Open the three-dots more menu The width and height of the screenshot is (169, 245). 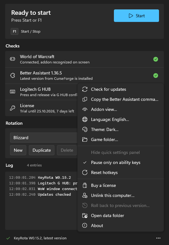pos(158,238)
